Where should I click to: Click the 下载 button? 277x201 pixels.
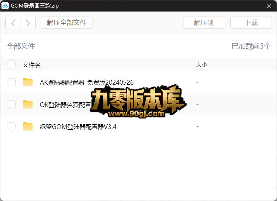[x=251, y=23]
